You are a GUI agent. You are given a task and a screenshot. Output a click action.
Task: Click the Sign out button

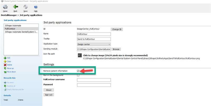coord(49,95)
